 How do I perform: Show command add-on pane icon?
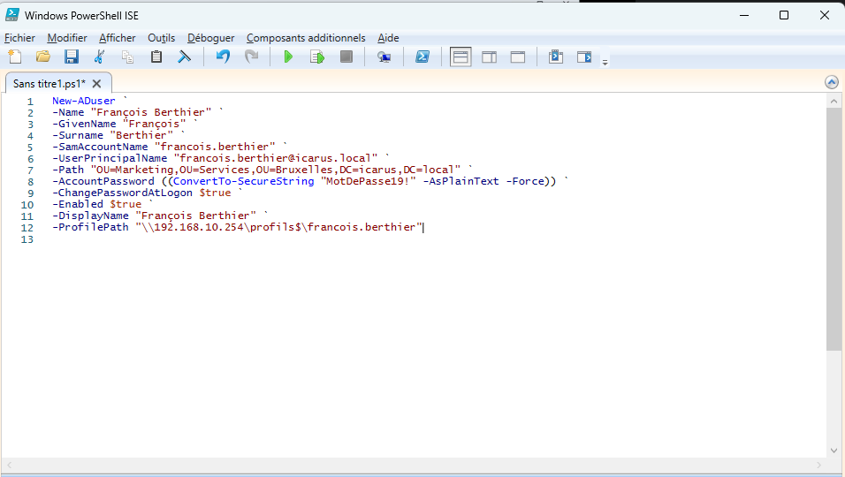pyautogui.click(x=584, y=57)
